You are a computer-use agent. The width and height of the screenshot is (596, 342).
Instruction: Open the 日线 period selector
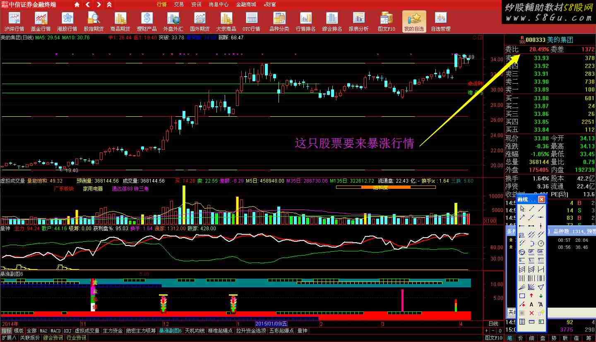493,323
